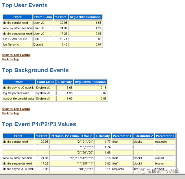Select the "18","0","0" value cell
This screenshot has width=185, height=179.
tap(72, 169)
